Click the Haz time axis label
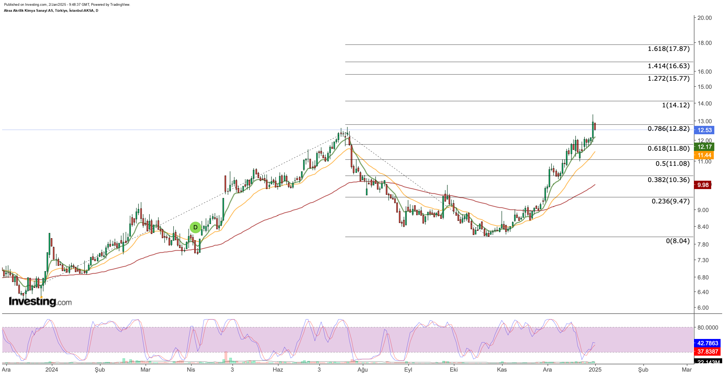Image resolution: width=724 pixels, height=375 pixels. [278, 370]
